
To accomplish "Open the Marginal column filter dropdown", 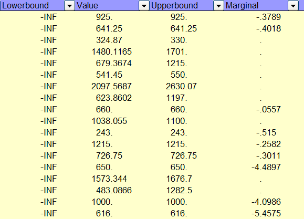I will (x=293, y=6).
